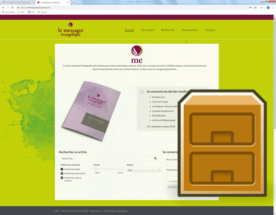Click La perle de grand prix

click(163, 111)
